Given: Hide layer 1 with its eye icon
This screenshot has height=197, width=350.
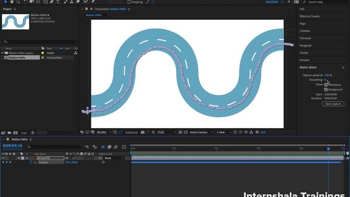Looking at the screenshot, I should tap(3, 158).
